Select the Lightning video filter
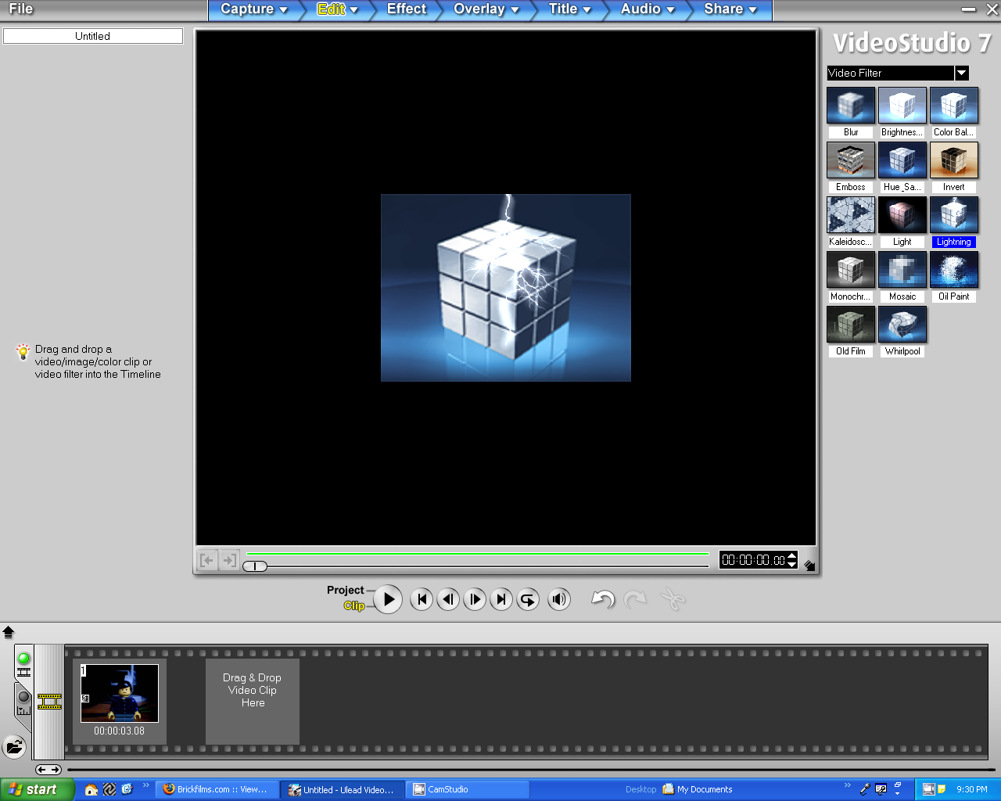1001x801 pixels. [953, 214]
